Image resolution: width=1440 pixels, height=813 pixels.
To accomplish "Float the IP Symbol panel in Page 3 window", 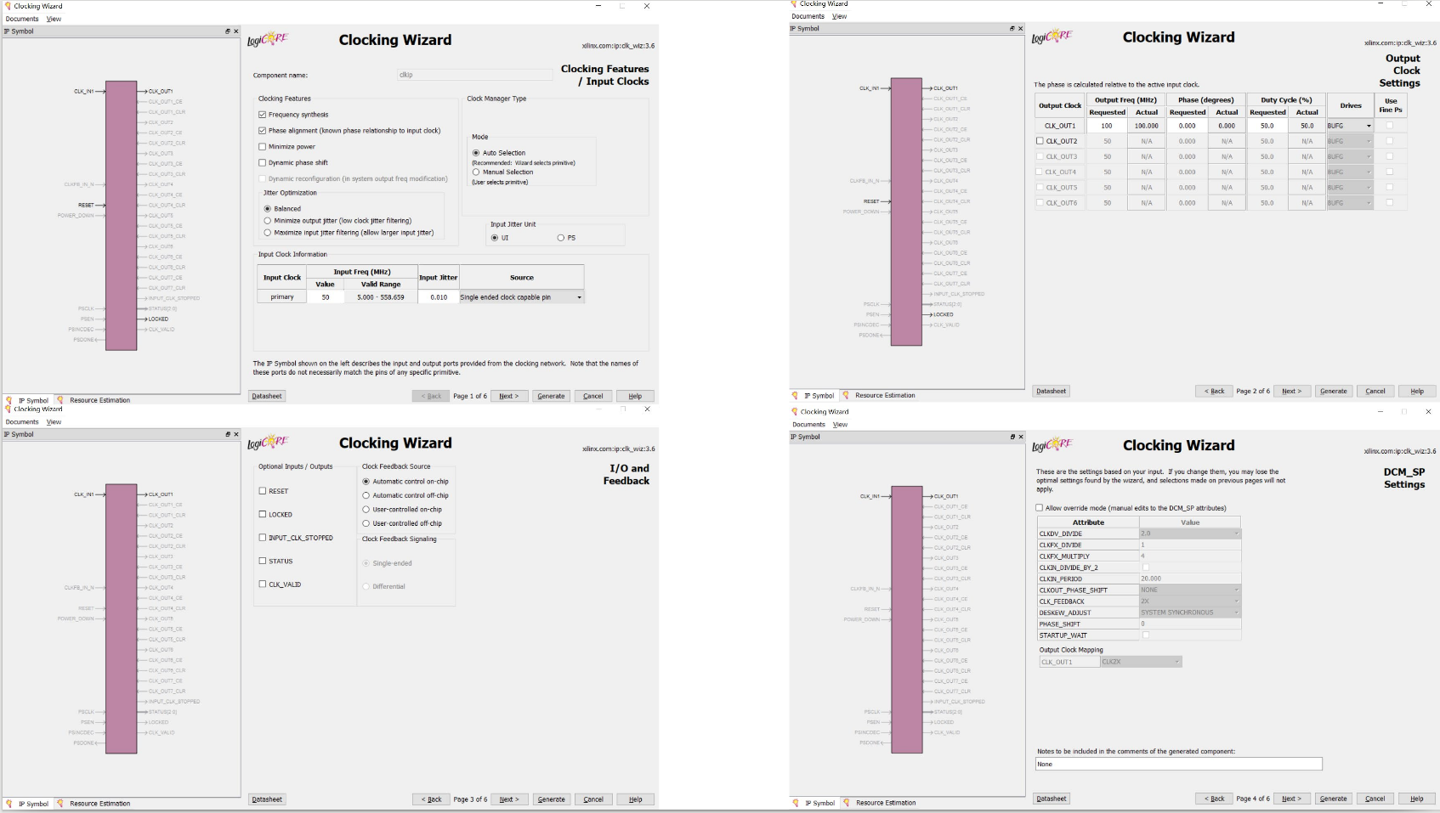I will click(x=227, y=434).
